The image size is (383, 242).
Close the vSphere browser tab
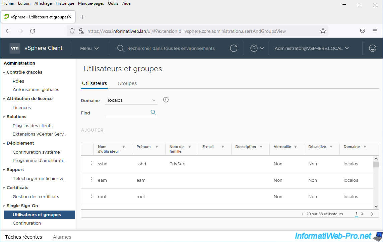[x=70, y=17]
